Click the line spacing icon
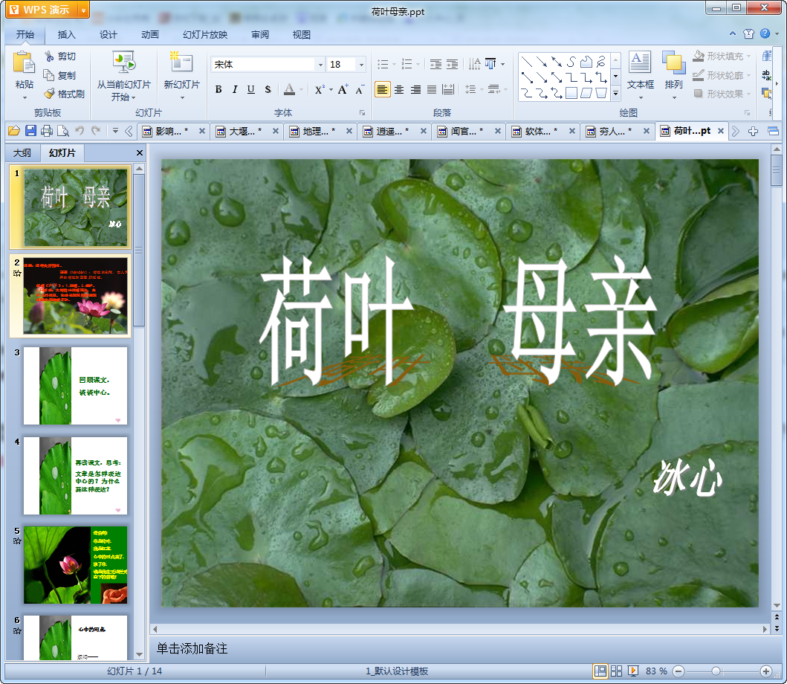 470,90
